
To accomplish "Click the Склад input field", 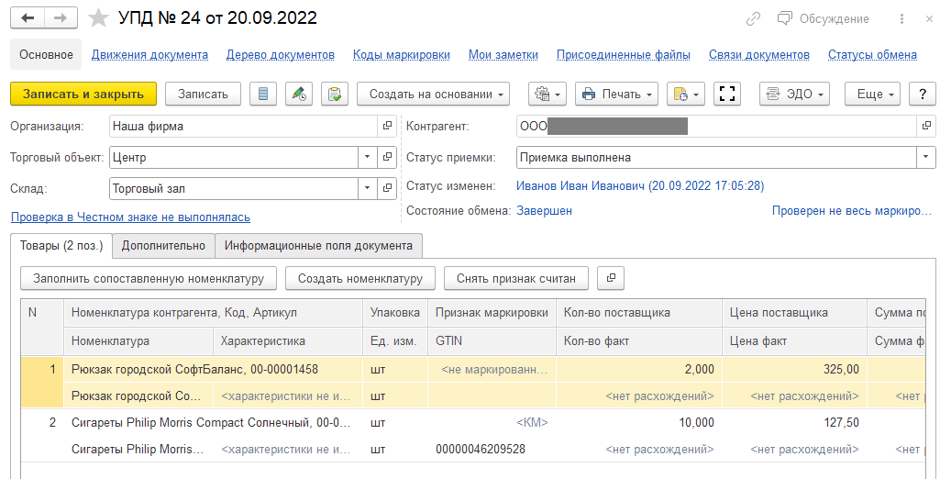I will 233,189.
